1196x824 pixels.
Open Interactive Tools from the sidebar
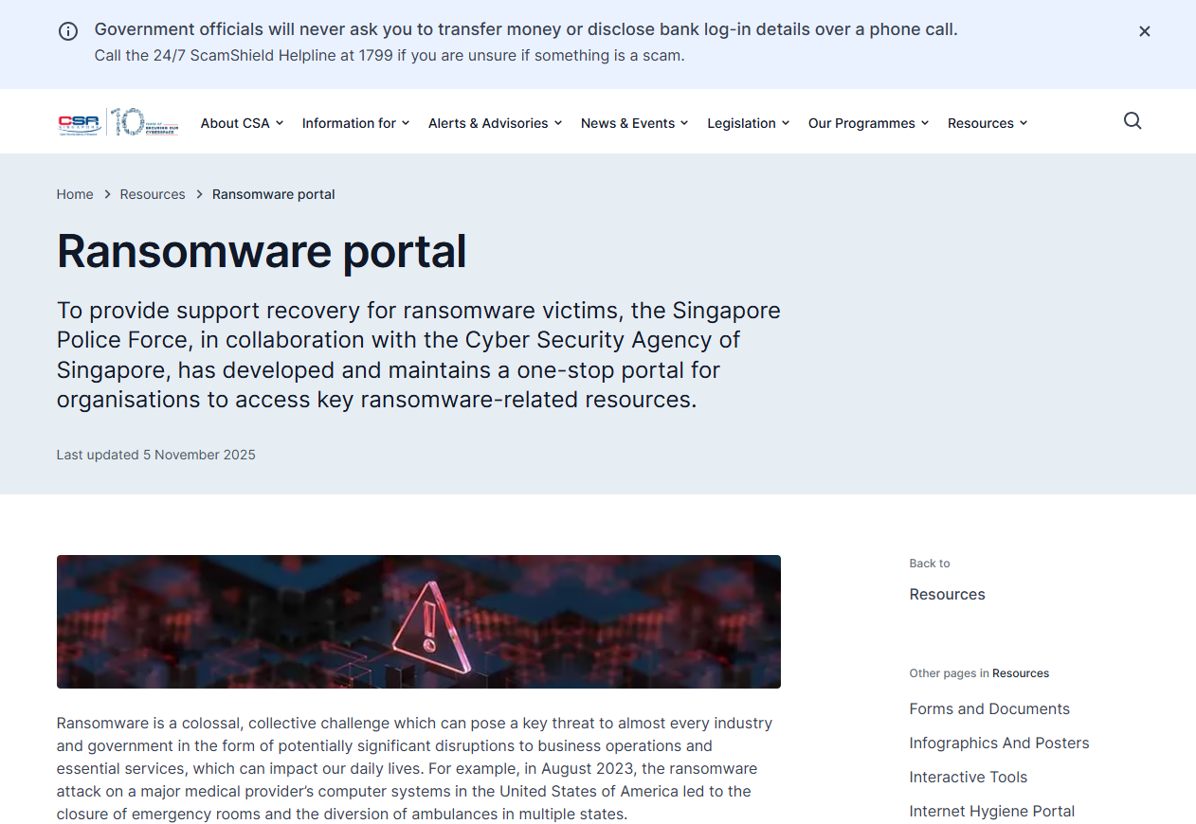click(x=968, y=777)
